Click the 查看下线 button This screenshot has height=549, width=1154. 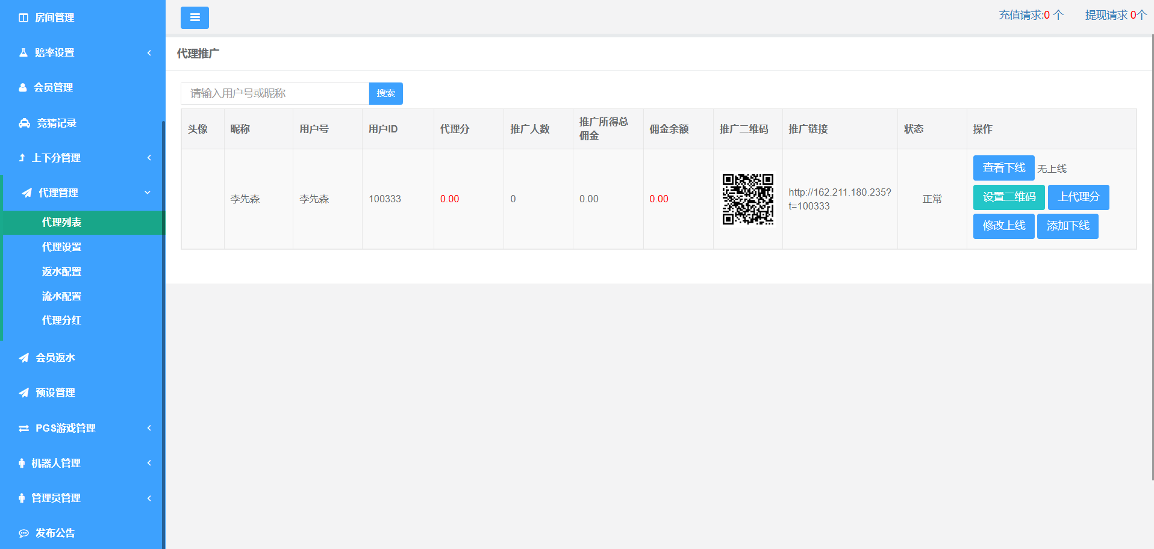(x=1003, y=168)
